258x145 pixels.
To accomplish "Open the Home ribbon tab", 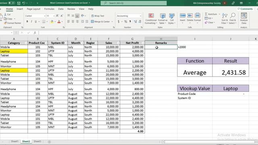I will click(9, 9).
